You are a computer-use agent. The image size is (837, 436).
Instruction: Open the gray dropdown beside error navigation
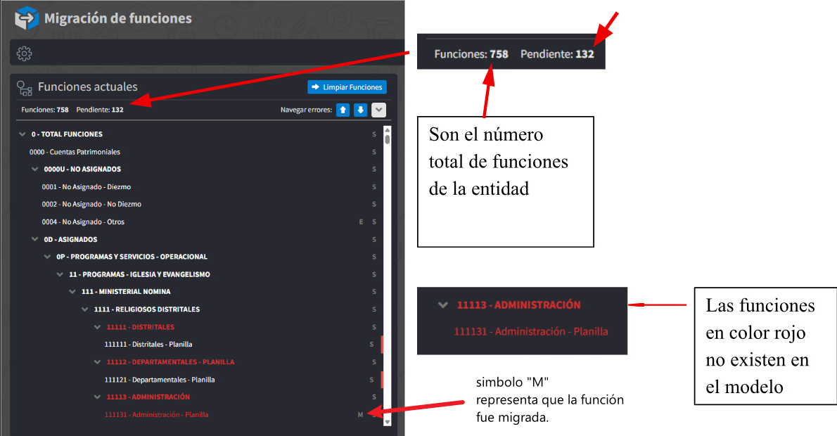[x=378, y=110]
